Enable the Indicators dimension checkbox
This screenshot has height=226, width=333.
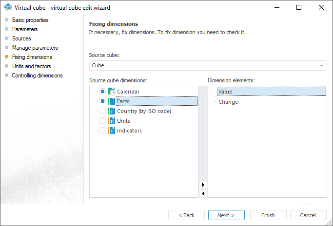[102, 131]
